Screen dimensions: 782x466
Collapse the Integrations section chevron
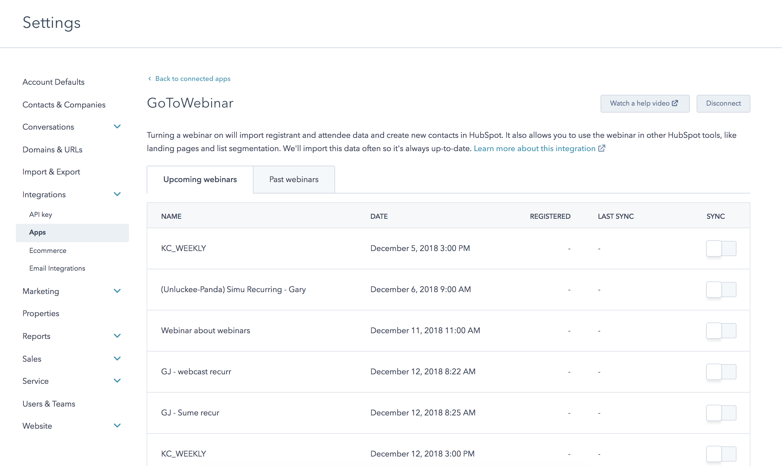(x=117, y=194)
